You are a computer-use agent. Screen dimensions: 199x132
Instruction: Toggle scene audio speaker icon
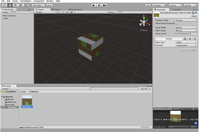click(67, 12)
